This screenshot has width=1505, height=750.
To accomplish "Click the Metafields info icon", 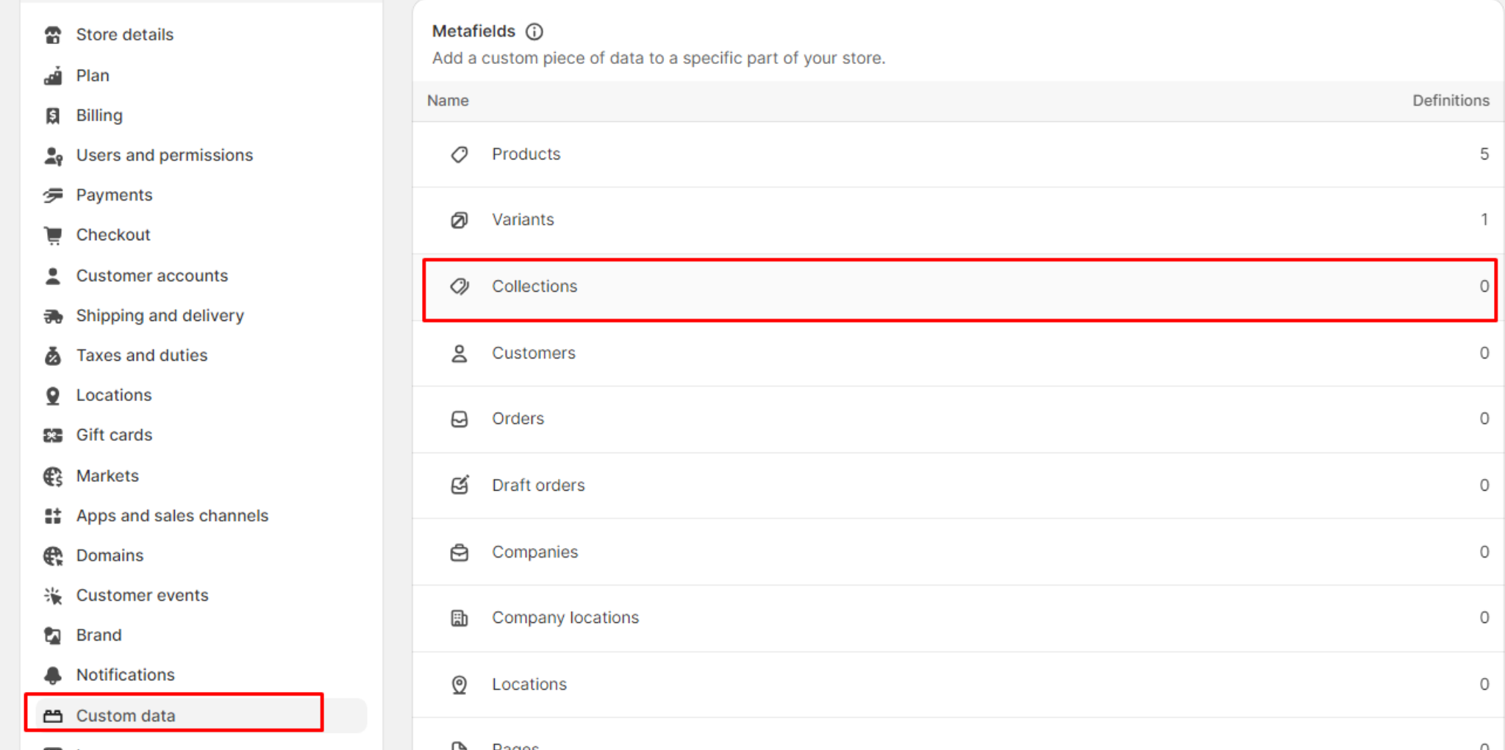I will pyautogui.click(x=535, y=32).
